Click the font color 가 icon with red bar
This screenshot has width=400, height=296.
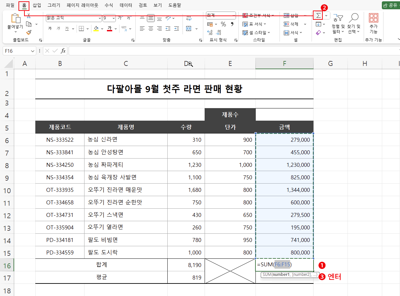[x=110, y=29]
